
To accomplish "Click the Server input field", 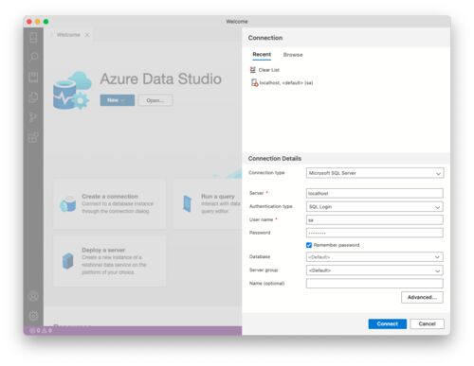I will click(374, 193).
